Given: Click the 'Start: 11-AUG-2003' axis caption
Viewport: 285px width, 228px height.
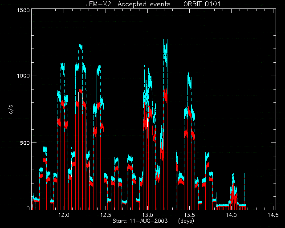Looking at the screenshot, I should [140, 221].
